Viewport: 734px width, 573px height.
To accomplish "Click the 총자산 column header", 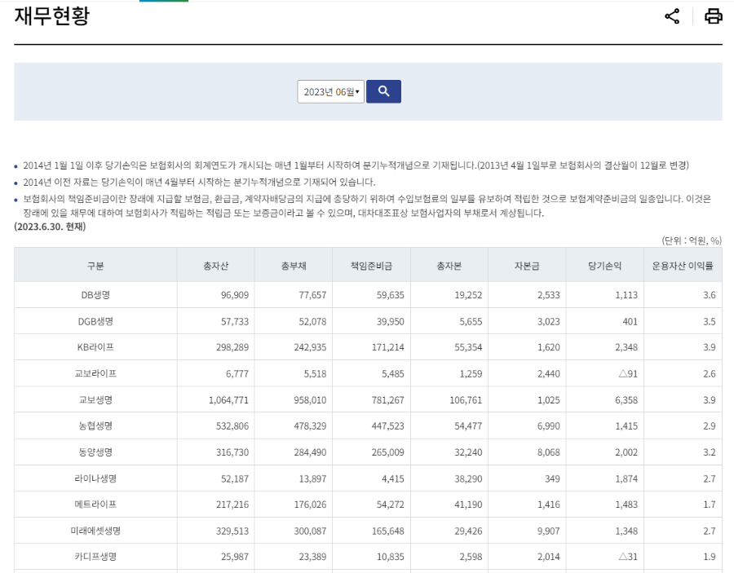I will coord(216,266).
